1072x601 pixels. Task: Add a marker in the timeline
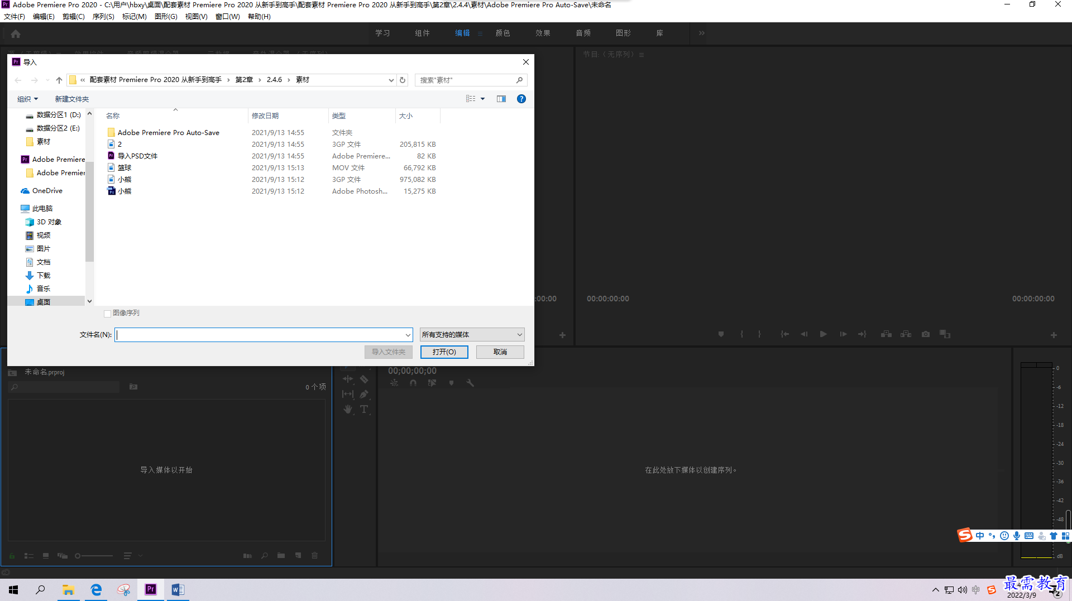(451, 383)
